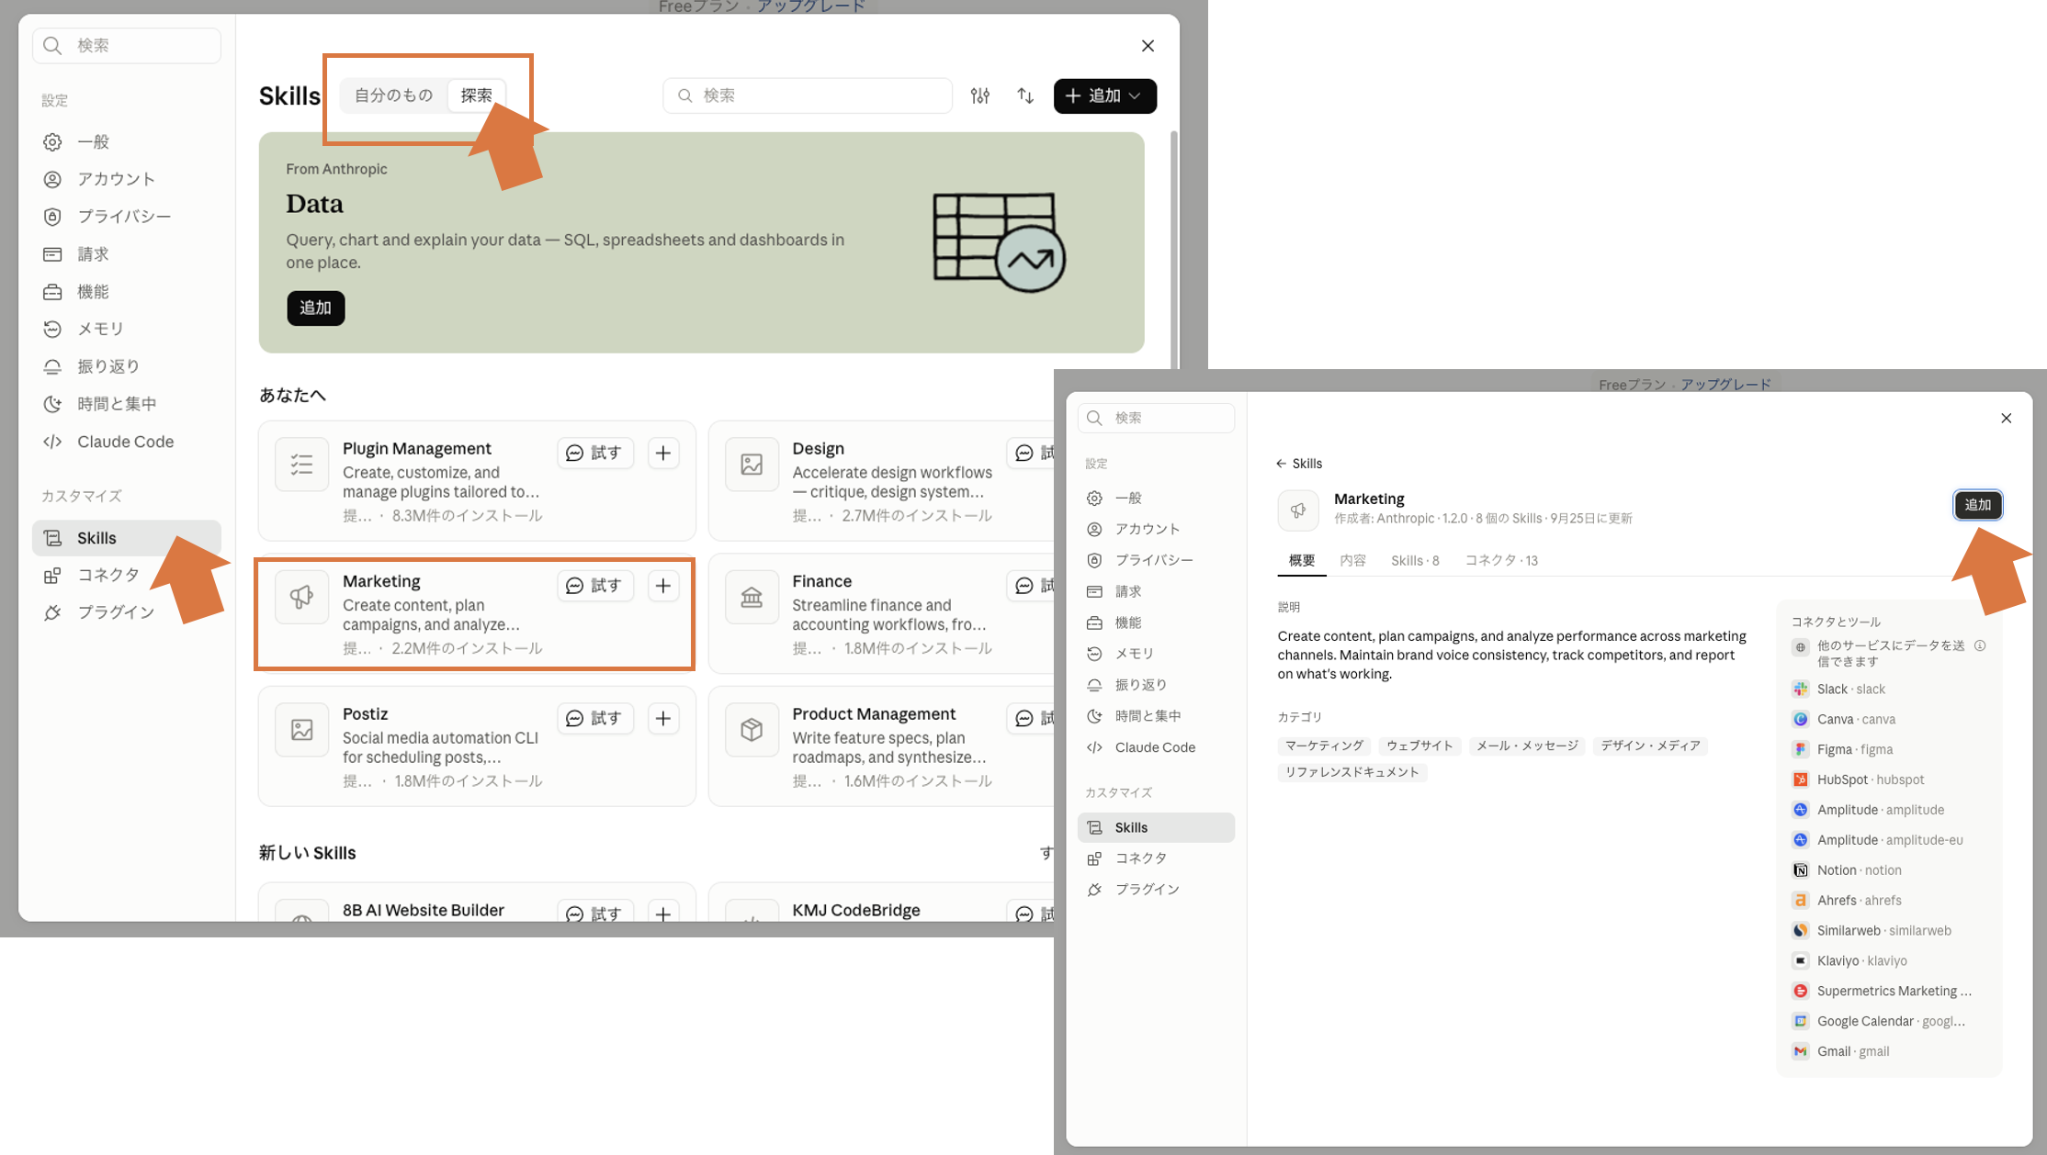The width and height of the screenshot is (2047, 1155).
Task: Click the Notion connector entry
Action: click(x=1847, y=870)
